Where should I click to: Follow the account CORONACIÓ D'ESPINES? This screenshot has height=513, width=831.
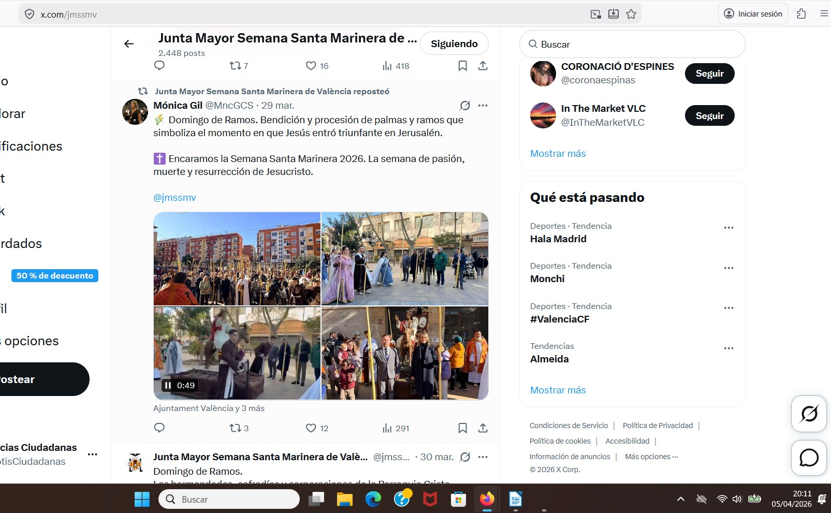tap(709, 74)
